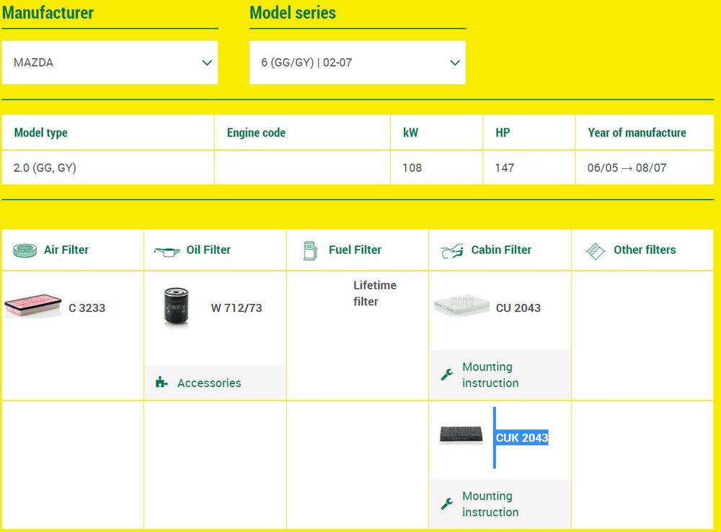Click the Model type column header
Image resolution: width=721 pixels, height=532 pixels.
pyautogui.click(x=108, y=133)
